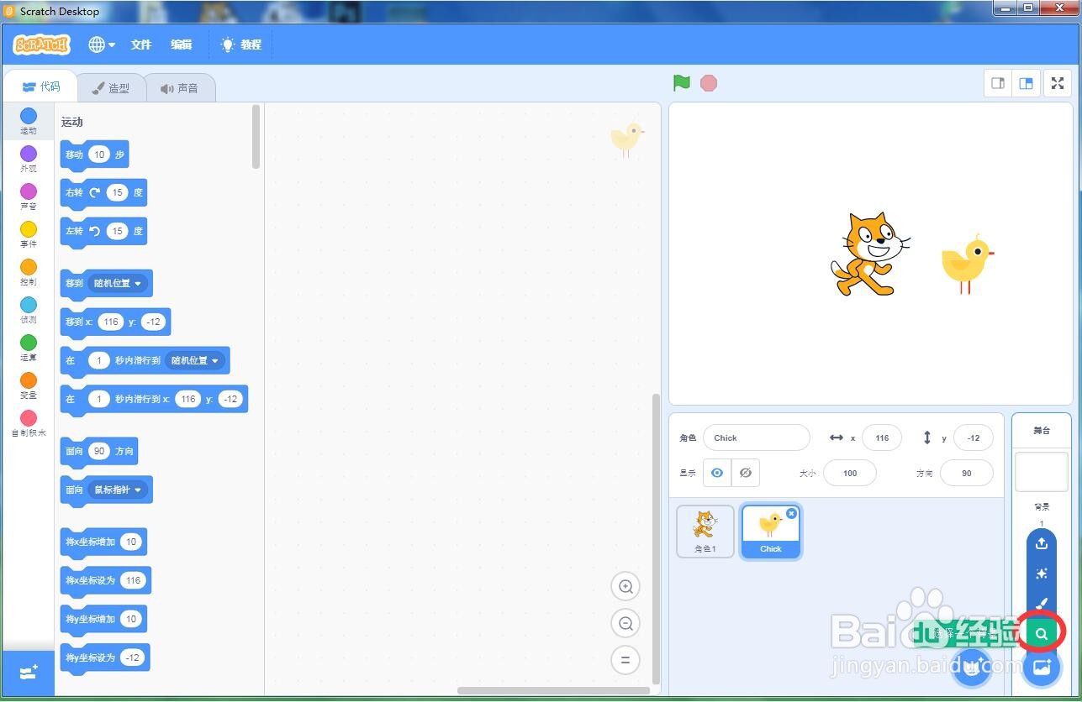Image resolution: width=1082 pixels, height=702 pixels.
Task: Edit the sprite name Chick field
Action: [x=757, y=437]
